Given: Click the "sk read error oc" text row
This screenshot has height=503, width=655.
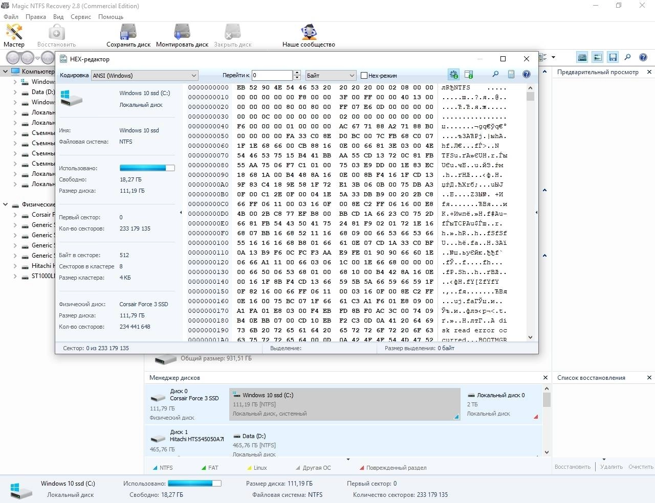Looking at the screenshot, I should click(x=474, y=330).
